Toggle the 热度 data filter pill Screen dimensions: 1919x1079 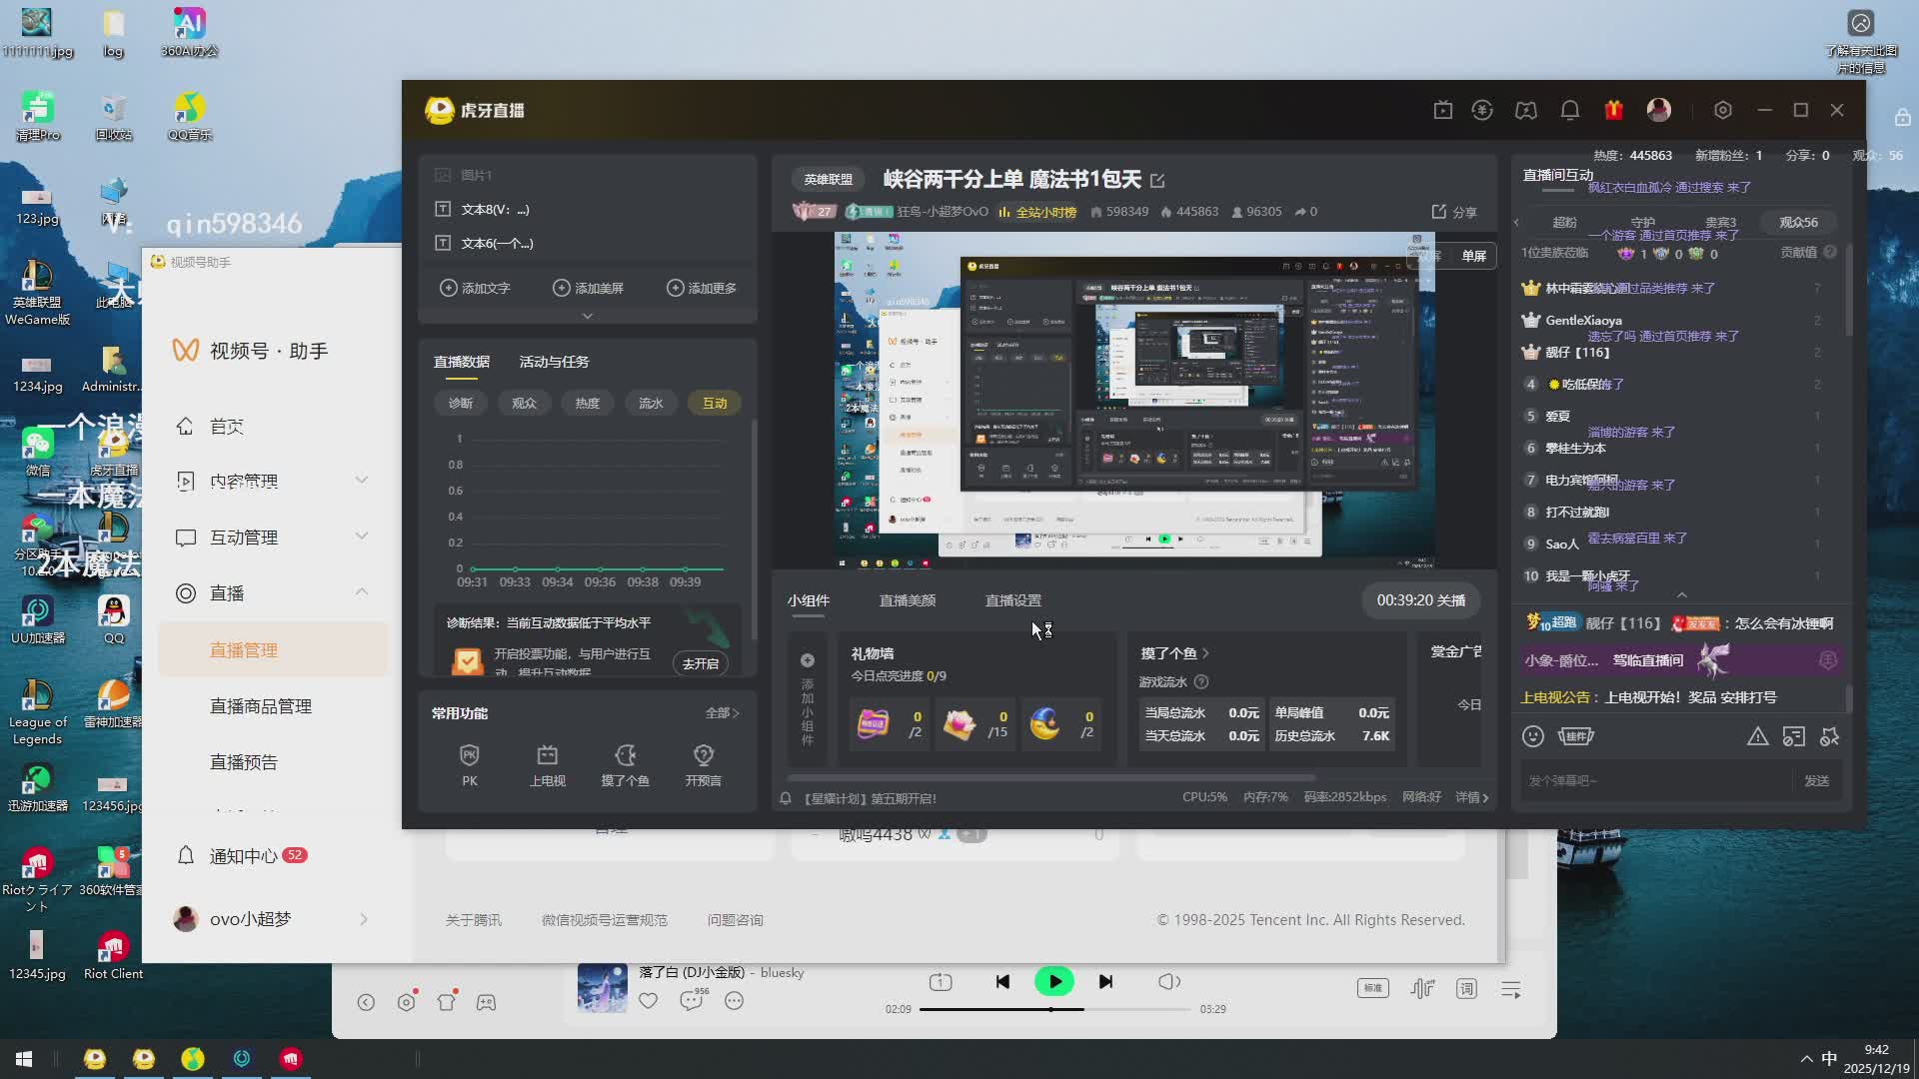(587, 403)
